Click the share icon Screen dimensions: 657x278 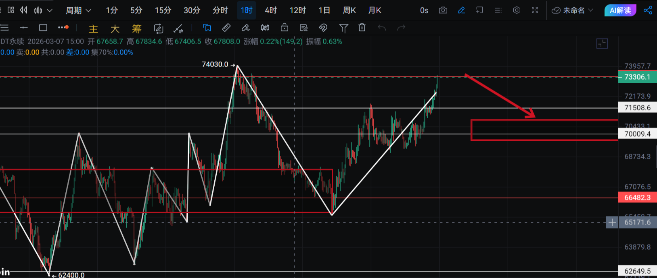[x=648, y=10]
